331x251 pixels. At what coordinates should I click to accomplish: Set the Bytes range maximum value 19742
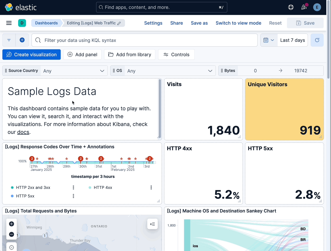pos(301,71)
